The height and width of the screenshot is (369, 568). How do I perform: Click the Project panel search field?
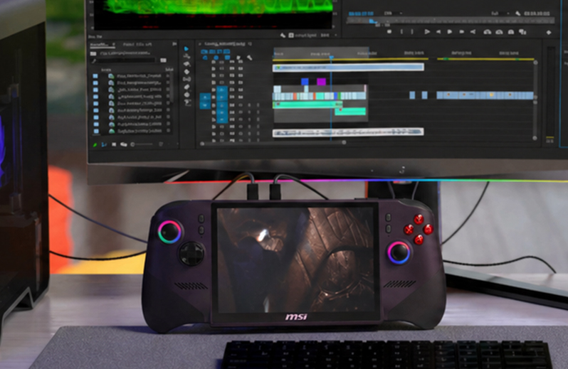127,60
